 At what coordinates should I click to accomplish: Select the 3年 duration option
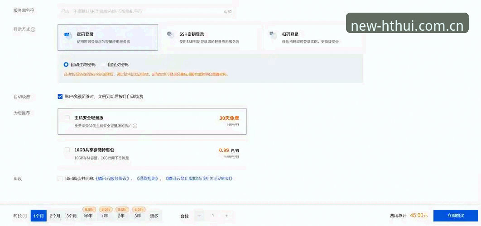pos(138,216)
